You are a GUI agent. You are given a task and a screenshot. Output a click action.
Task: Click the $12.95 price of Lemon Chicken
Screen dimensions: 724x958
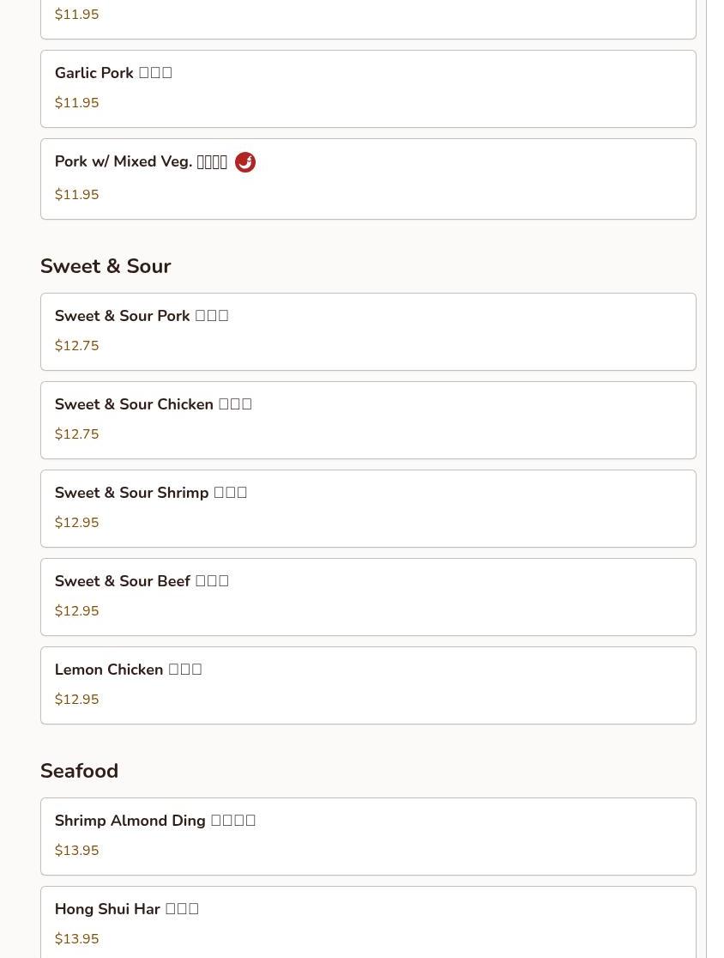point(77,700)
